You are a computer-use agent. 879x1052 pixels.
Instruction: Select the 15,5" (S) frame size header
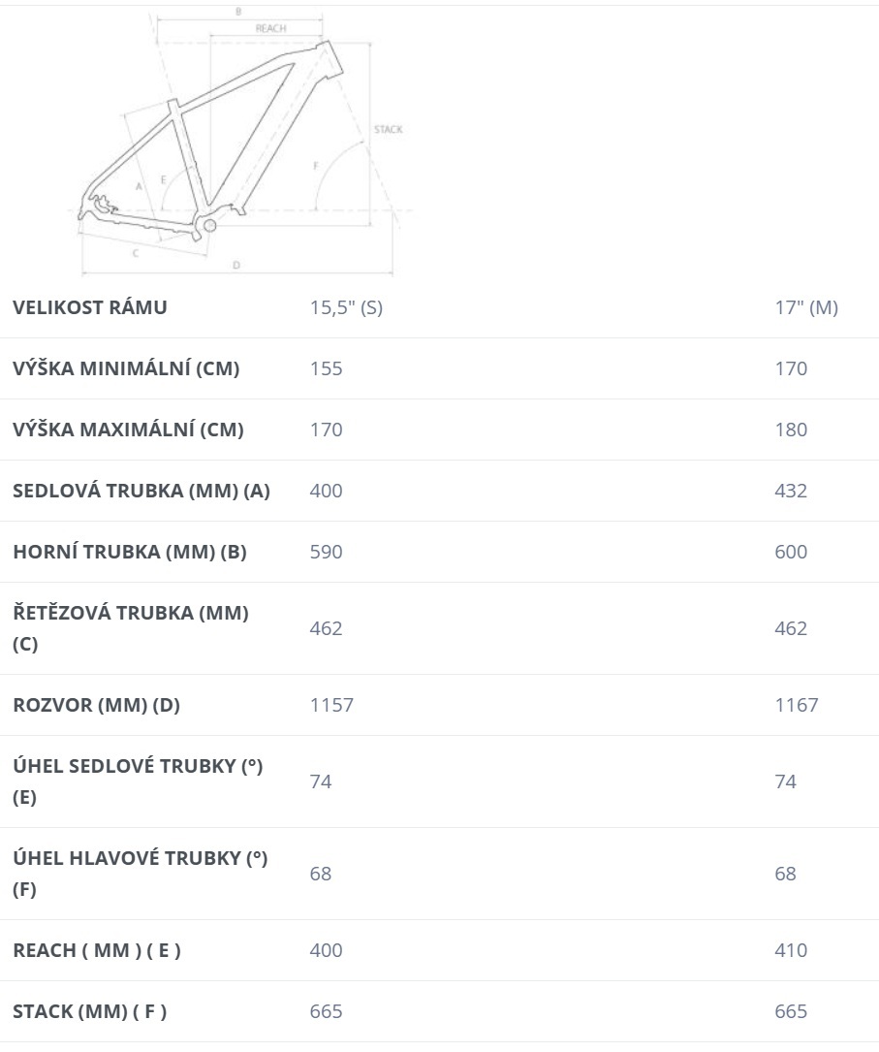point(346,307)
